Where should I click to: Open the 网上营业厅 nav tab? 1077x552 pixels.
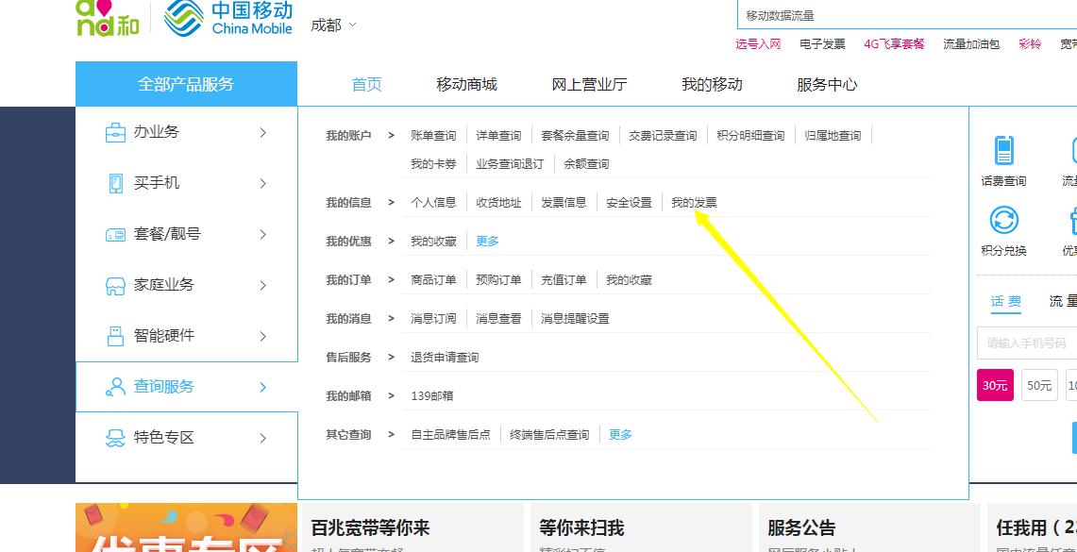point(589,84)
